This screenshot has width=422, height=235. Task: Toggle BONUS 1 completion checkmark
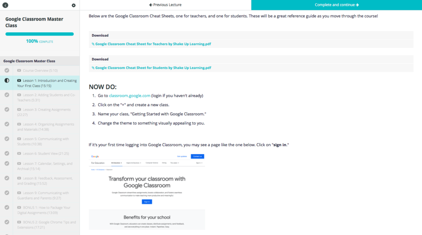(x=7, y=207)
